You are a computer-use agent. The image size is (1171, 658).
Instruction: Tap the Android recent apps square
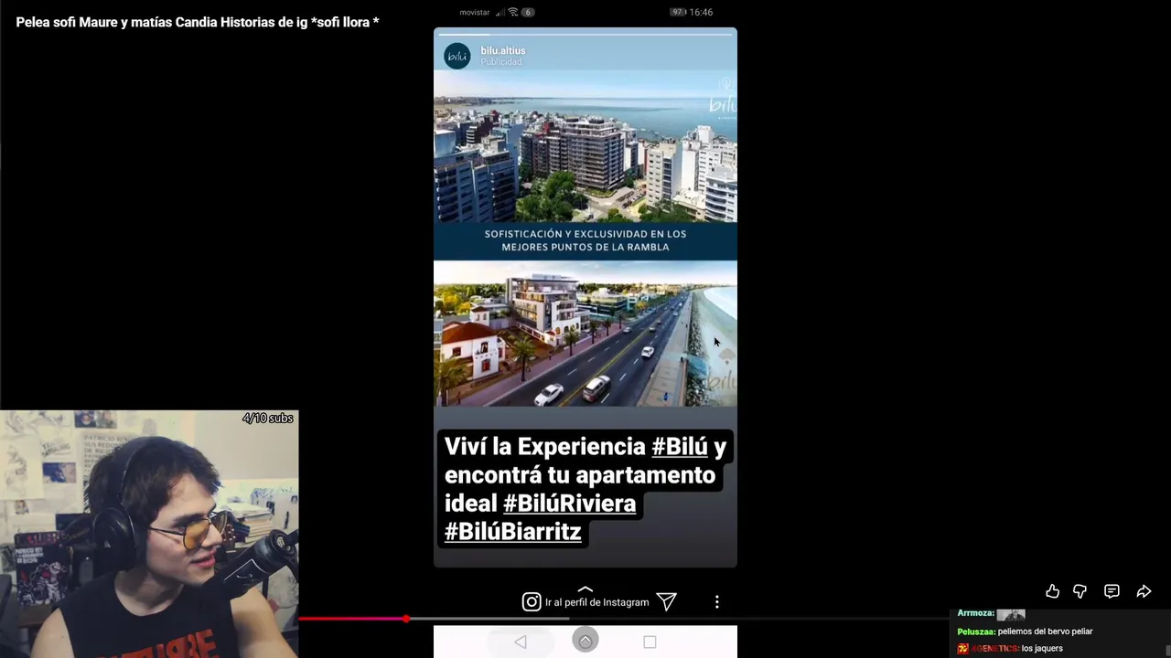click(650, 642)
